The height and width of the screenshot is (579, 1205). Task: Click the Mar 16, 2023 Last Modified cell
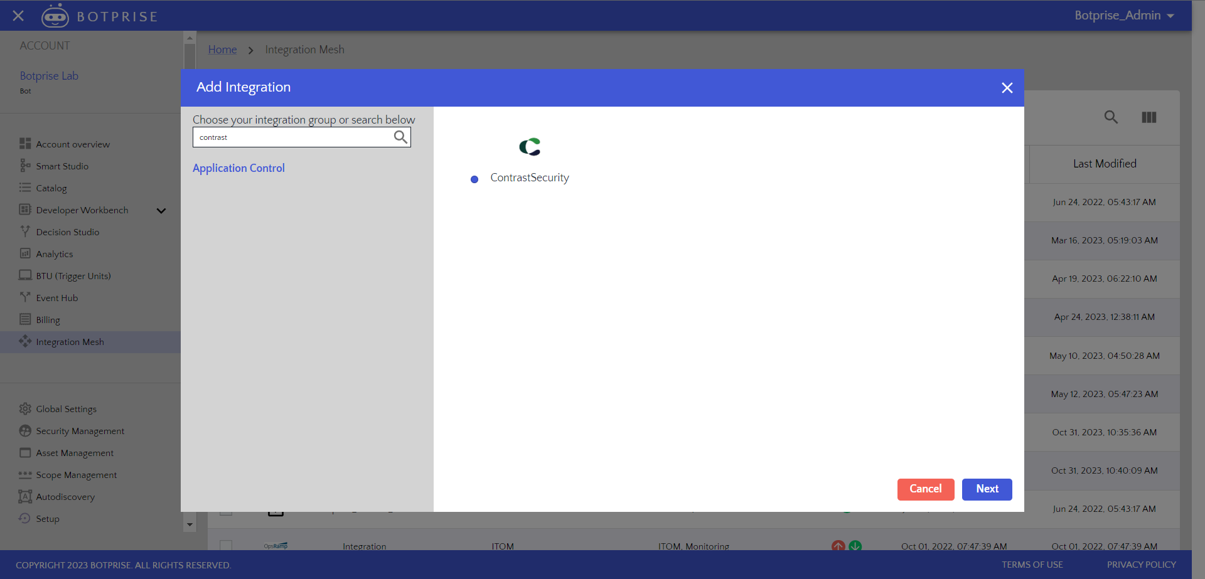coord(1105,240)
